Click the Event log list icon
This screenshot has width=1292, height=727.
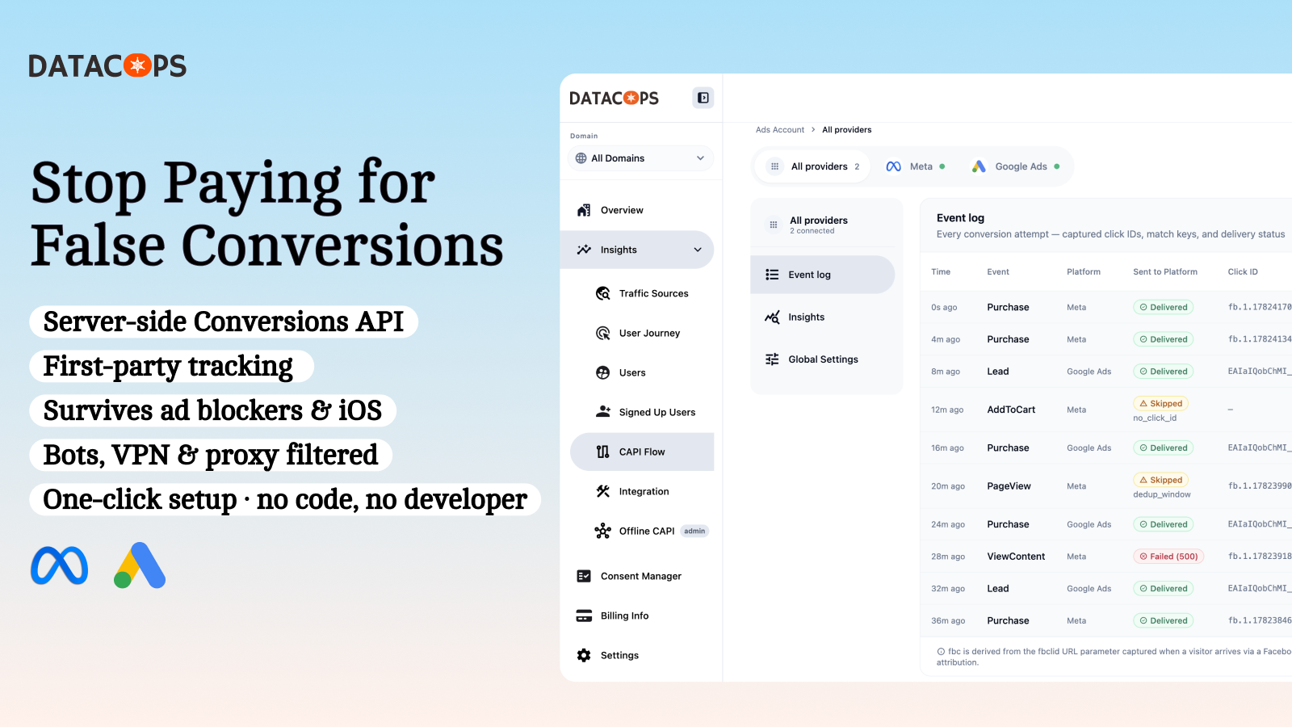tap(772, 275)
